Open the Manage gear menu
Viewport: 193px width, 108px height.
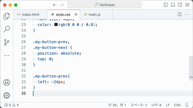coord(7,95)
